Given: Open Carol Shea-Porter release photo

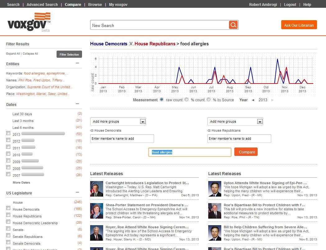Looking at the screenshot, I should point(96,211).
